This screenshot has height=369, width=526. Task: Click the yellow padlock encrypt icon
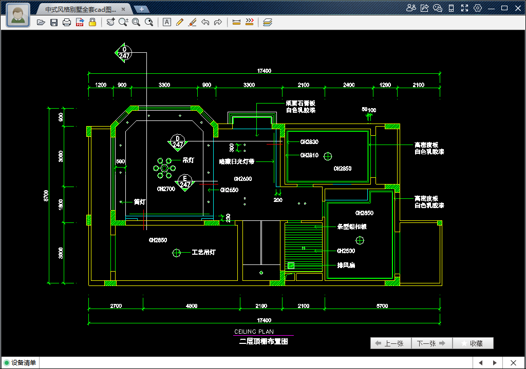92,23
